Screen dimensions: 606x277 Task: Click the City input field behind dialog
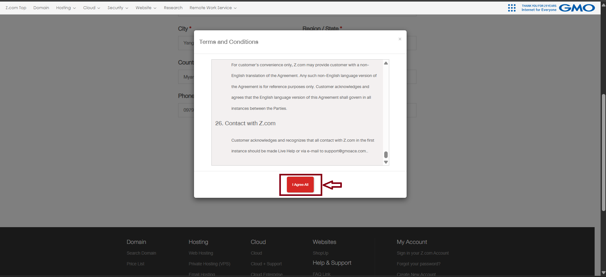(186, 43)
